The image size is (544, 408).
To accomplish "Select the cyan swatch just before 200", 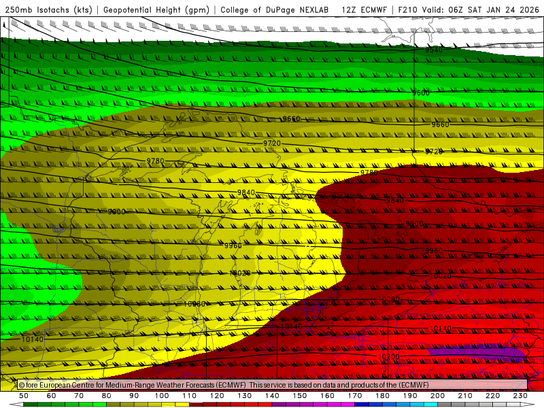I will click(x=430, y=404).
